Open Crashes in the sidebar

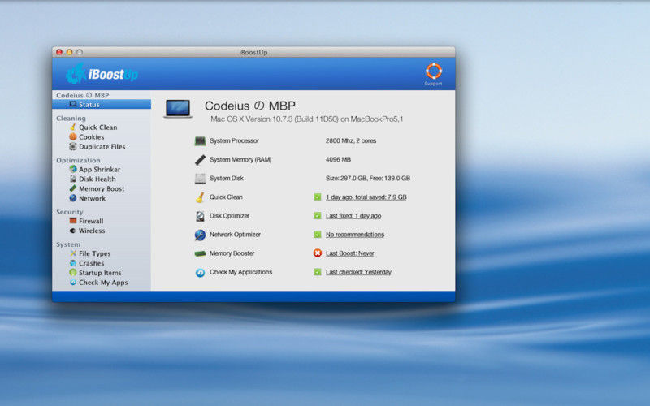point(91,263)
